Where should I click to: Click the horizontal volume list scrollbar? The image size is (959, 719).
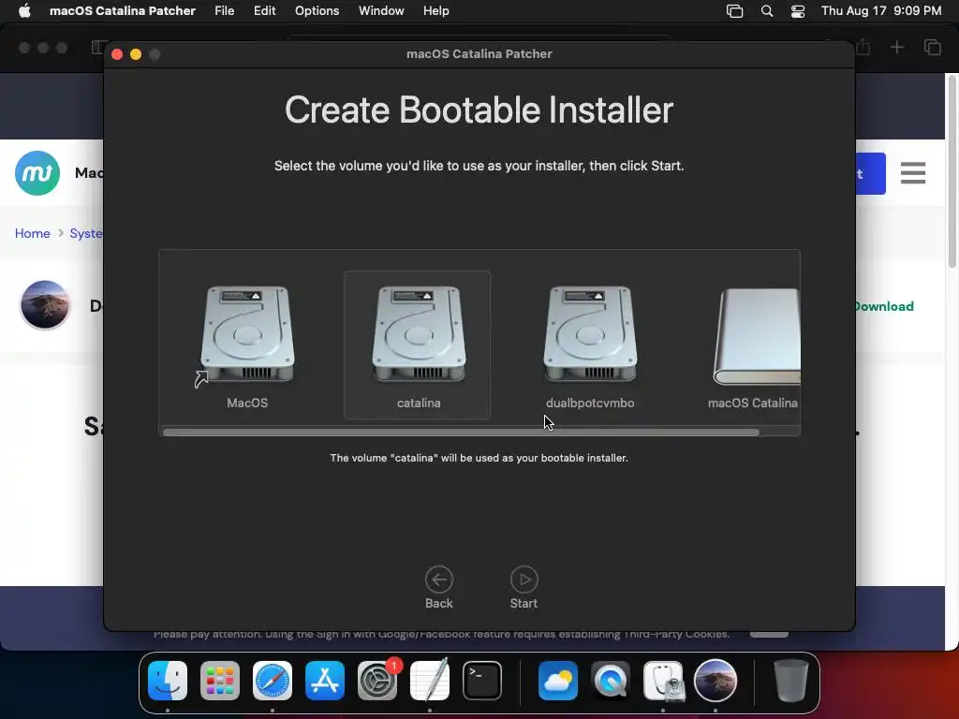point(461,433)
